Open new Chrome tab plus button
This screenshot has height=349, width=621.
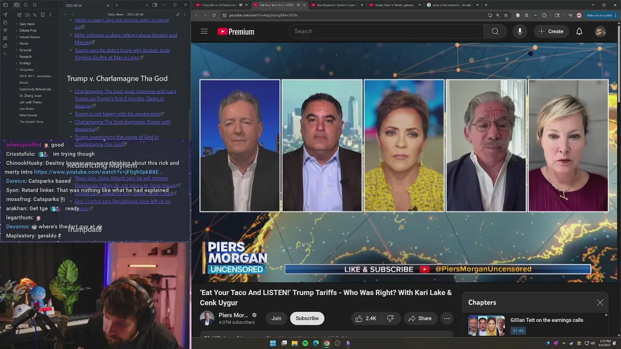tap(486, 5)
